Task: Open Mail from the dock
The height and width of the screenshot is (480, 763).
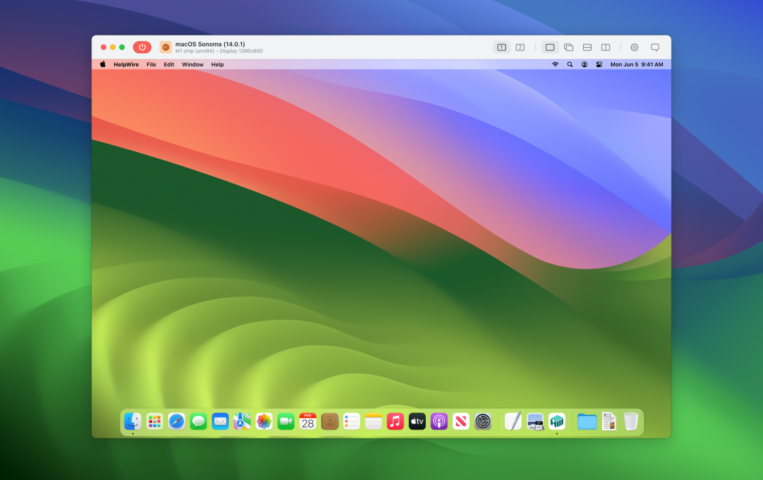Action: click(x=220, y=421)
